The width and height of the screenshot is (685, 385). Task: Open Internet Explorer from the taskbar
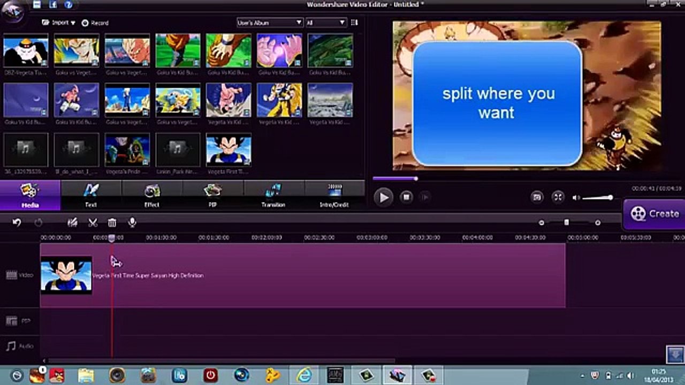pyautogui.click(x=305, y=375)
